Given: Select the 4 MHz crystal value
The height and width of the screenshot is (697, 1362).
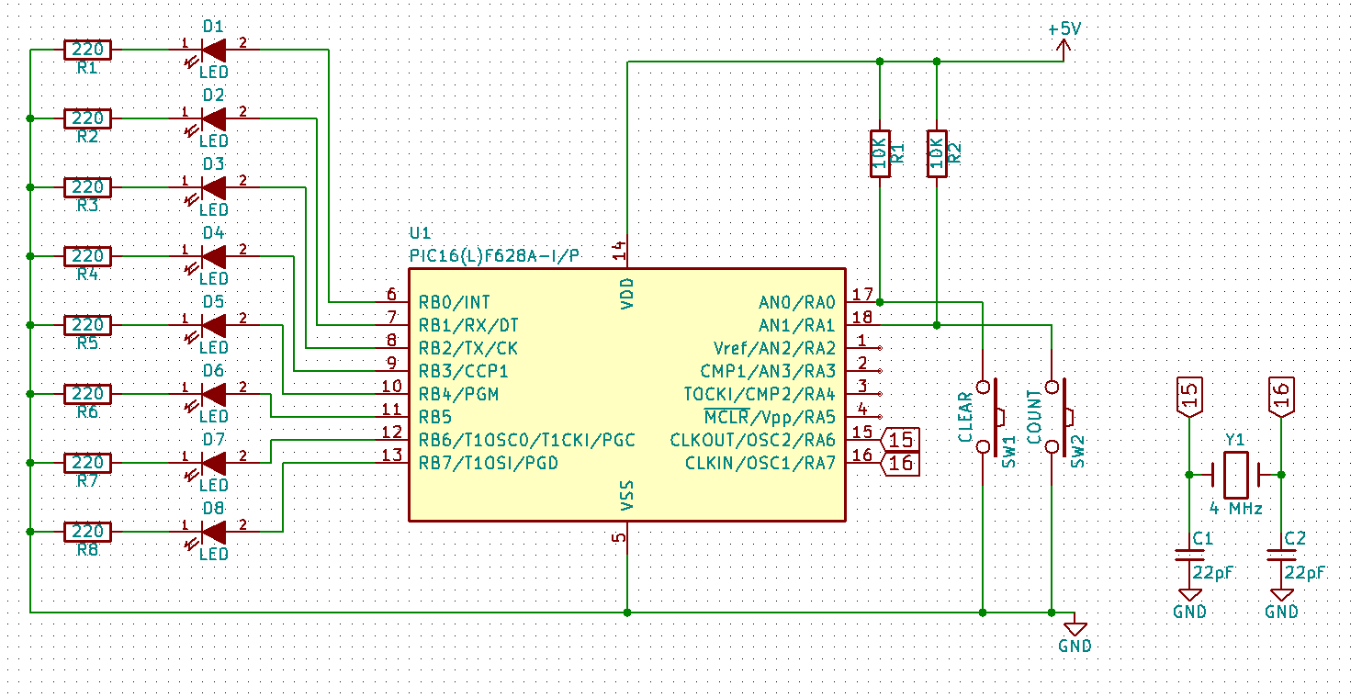Looking at the screenshot, I should 1236,508.
